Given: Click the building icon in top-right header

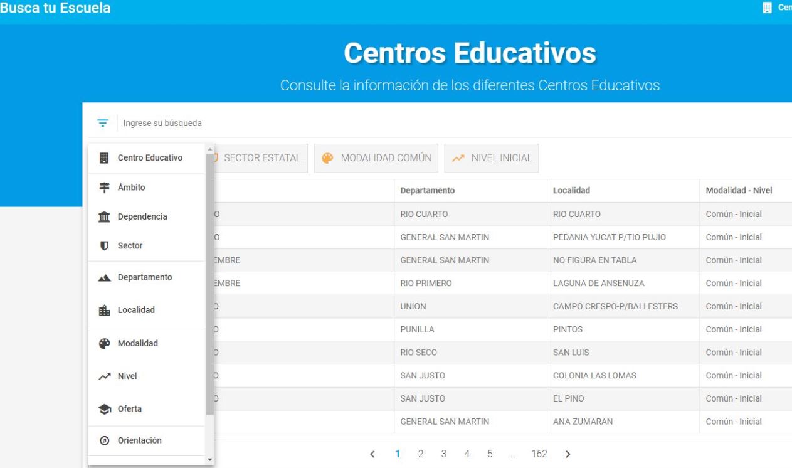Looking at the screenshot, I should [x=766, y=8].
